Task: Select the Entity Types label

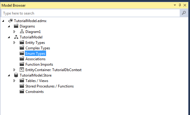Action: tap(35, 43)
